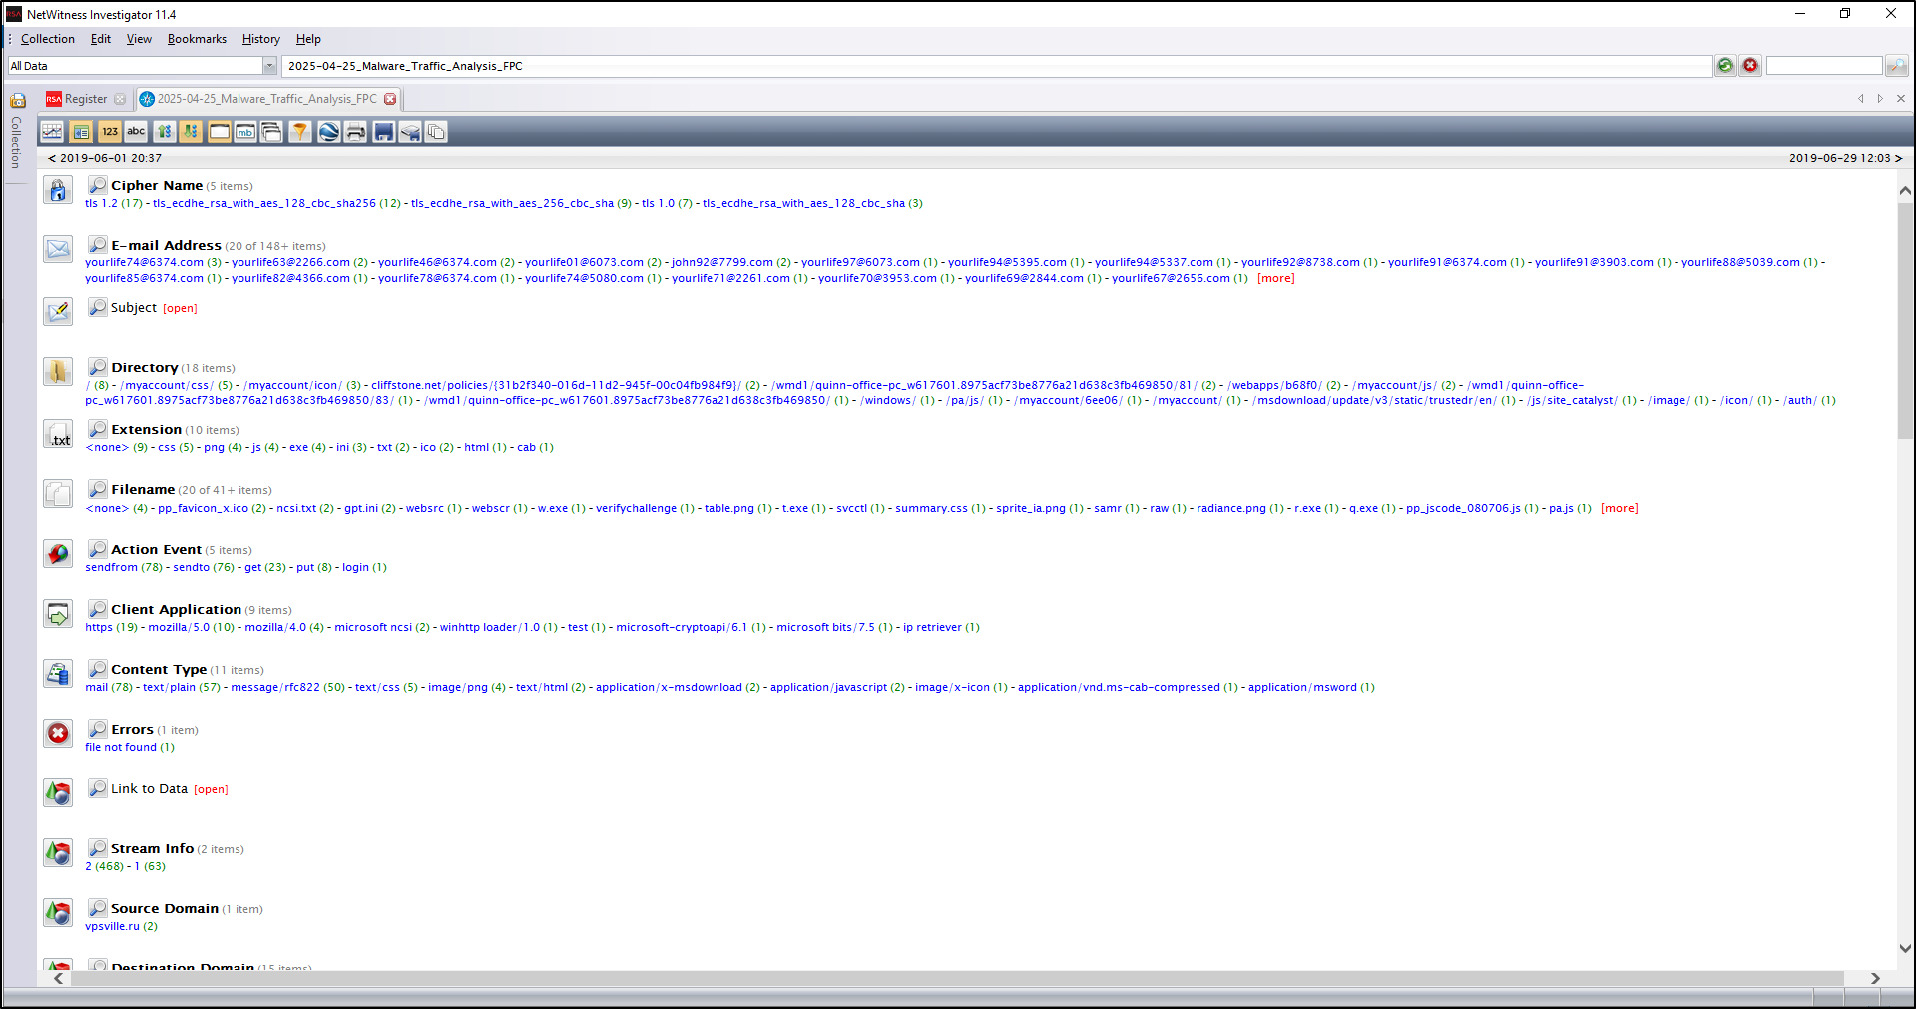The width and height of the screenshot is (1916, 1009).
Task: Click the magnifier beside Directory heading
Action: [98, 367]
